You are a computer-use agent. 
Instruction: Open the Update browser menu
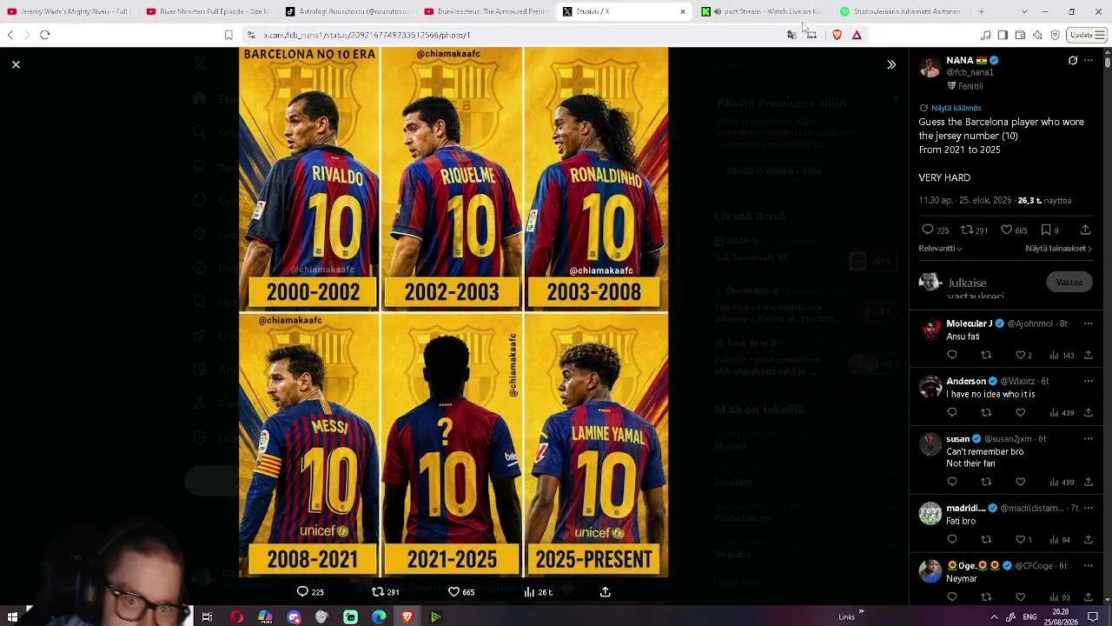pos(1087,35)
